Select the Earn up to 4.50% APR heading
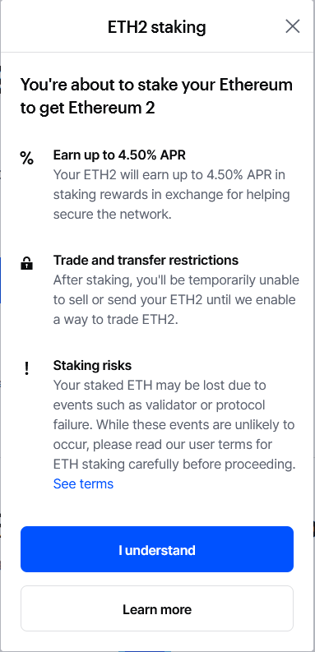The width and height of the screenshot is (315, 652). coord(119,155)
